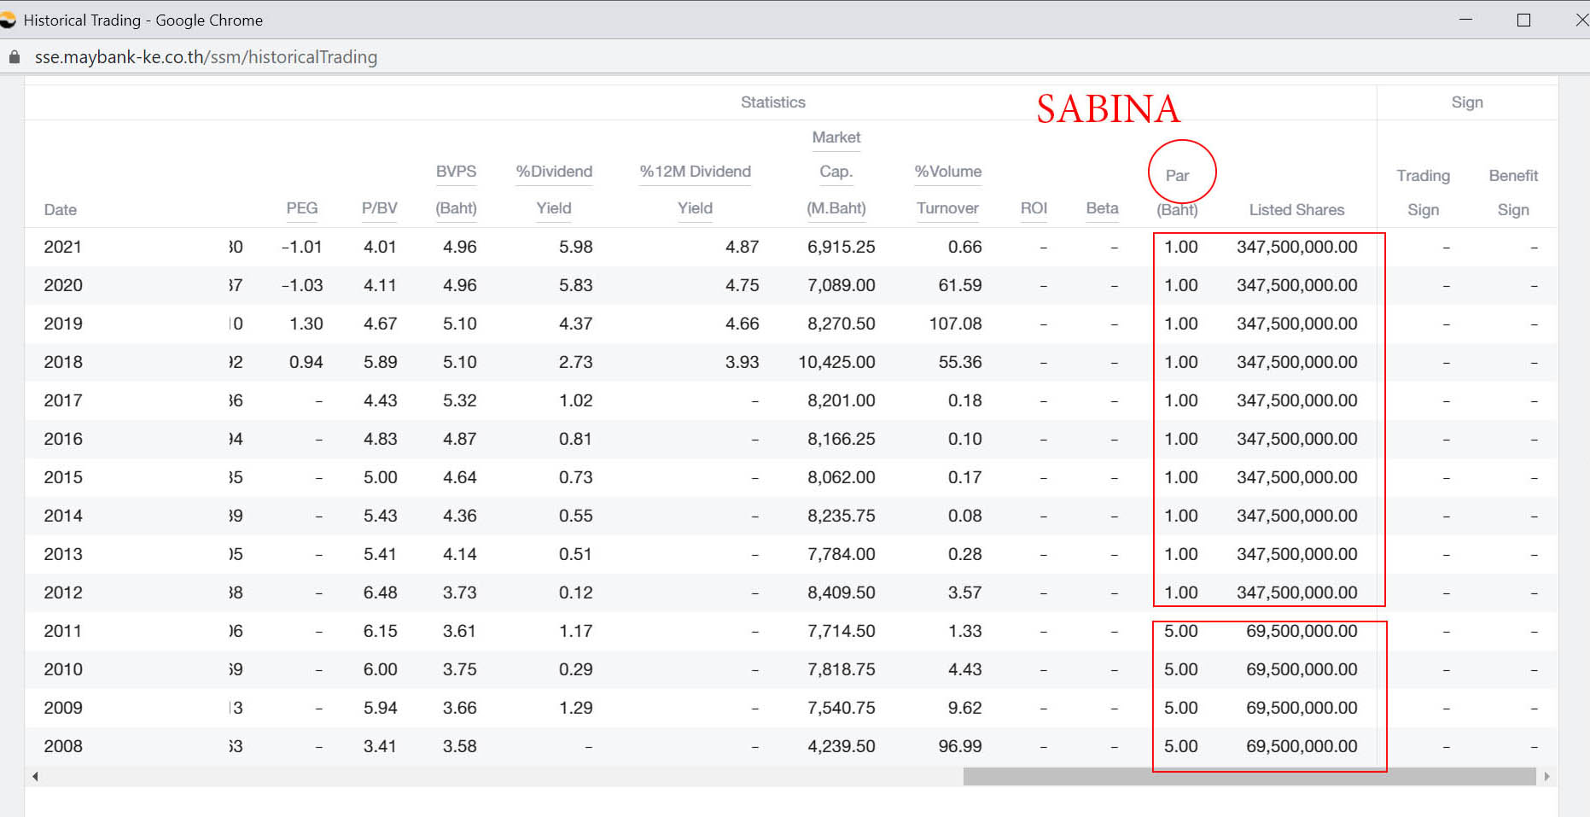Viewport: 1590px width, 817px height.
Task: Select the P/BV column header
Action: pyautogui.click(x=379, y=208)
